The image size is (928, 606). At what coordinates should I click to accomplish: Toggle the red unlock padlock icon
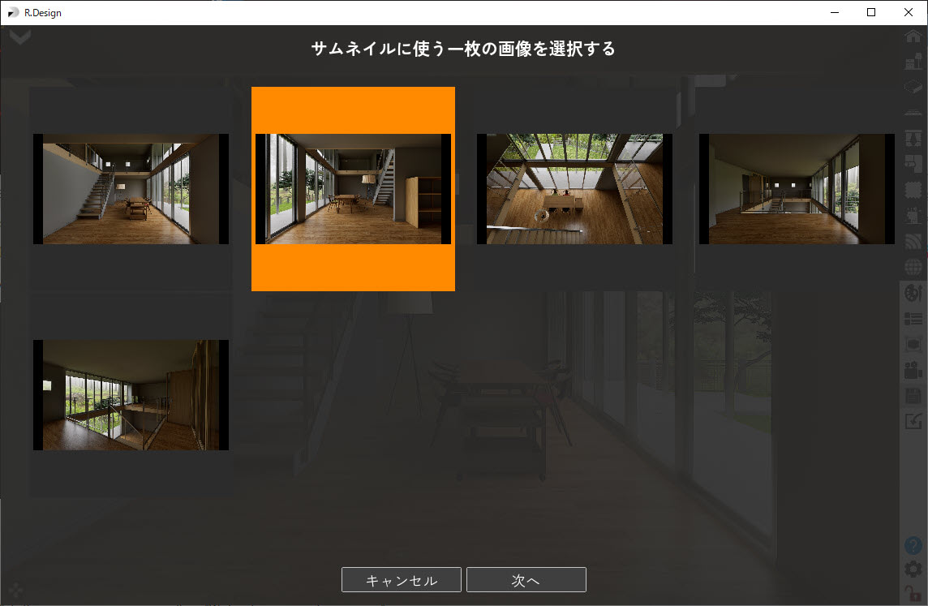[913, 593]
